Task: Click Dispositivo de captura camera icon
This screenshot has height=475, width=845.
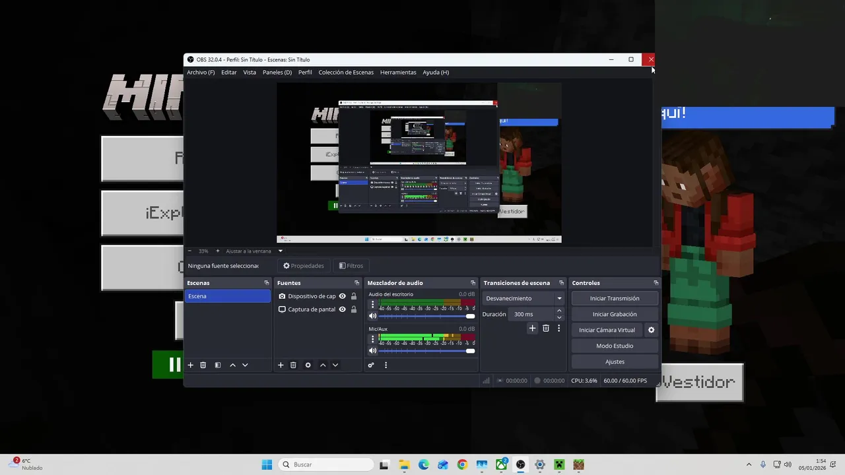Action: [x=282, y=296]
